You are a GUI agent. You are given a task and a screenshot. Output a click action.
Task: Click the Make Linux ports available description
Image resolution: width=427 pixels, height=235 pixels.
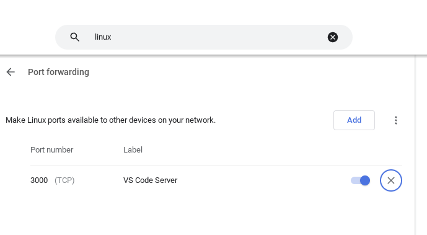[110, 120]
